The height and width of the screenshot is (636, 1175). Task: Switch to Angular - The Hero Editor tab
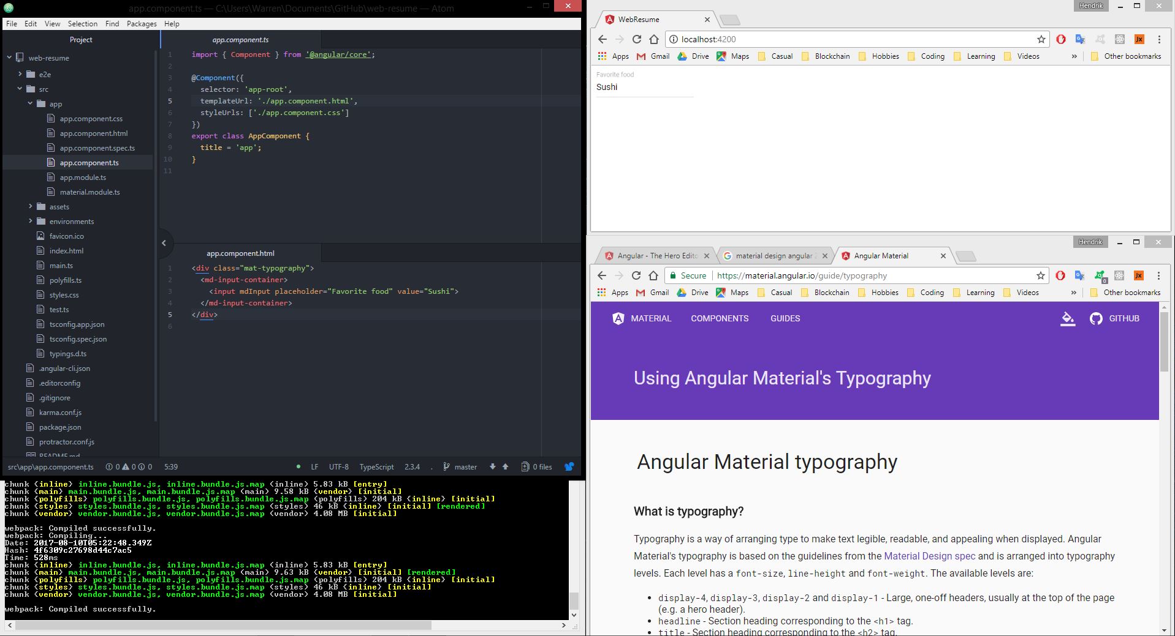pyautogui.click(x=657, y=256)
